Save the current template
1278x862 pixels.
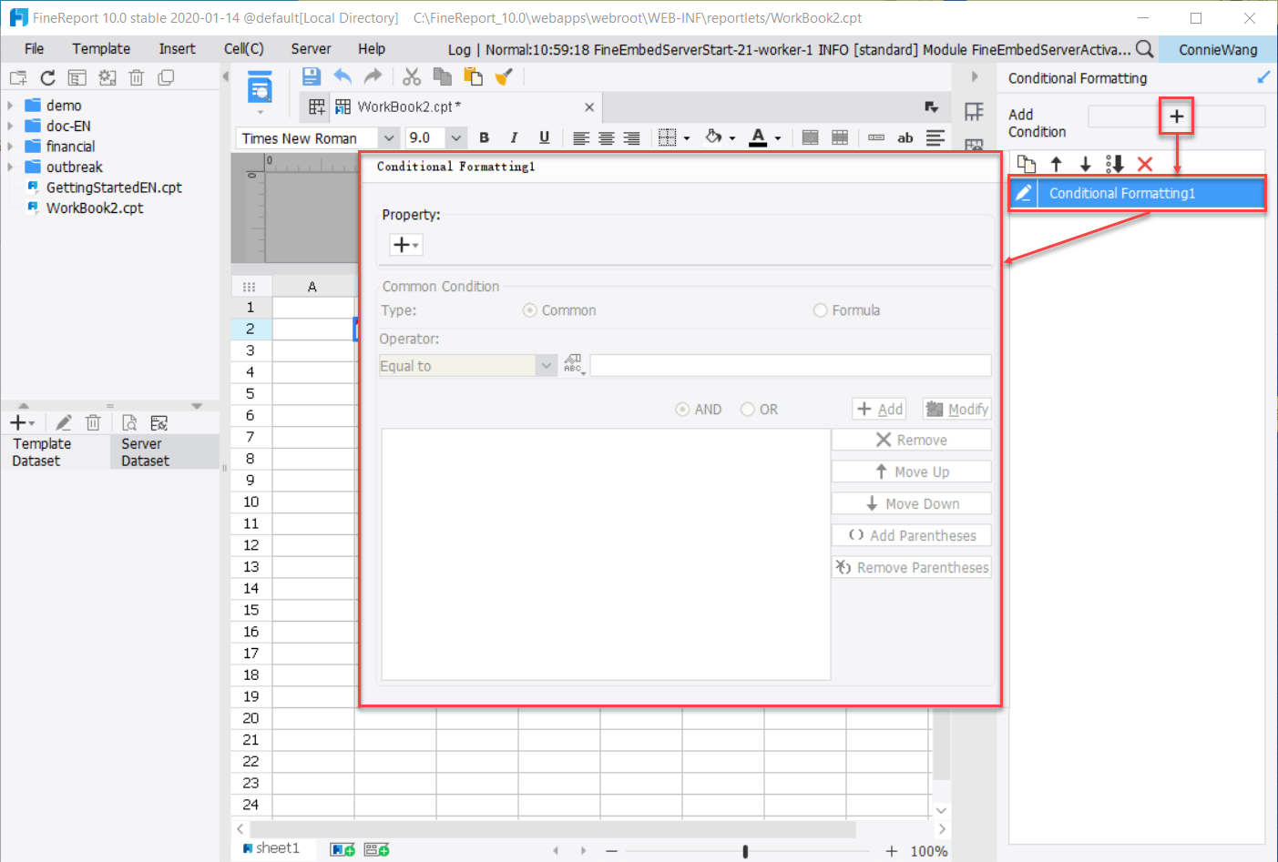tap(311, 76)
